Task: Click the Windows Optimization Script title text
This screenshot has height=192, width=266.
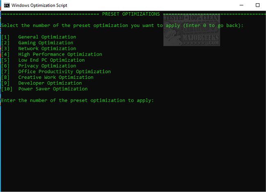Action: (x=39, y=5)
